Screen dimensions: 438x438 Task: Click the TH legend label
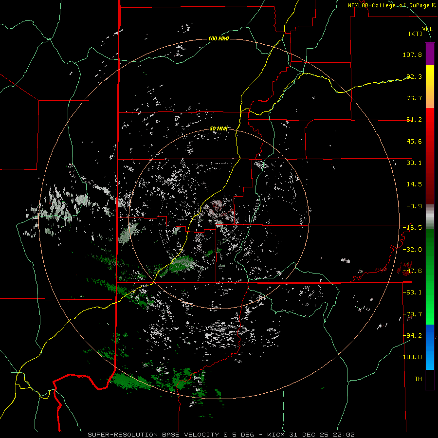click(418, 379)
